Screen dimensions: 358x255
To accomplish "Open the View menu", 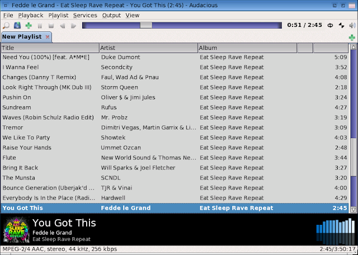I will [132, 15].
